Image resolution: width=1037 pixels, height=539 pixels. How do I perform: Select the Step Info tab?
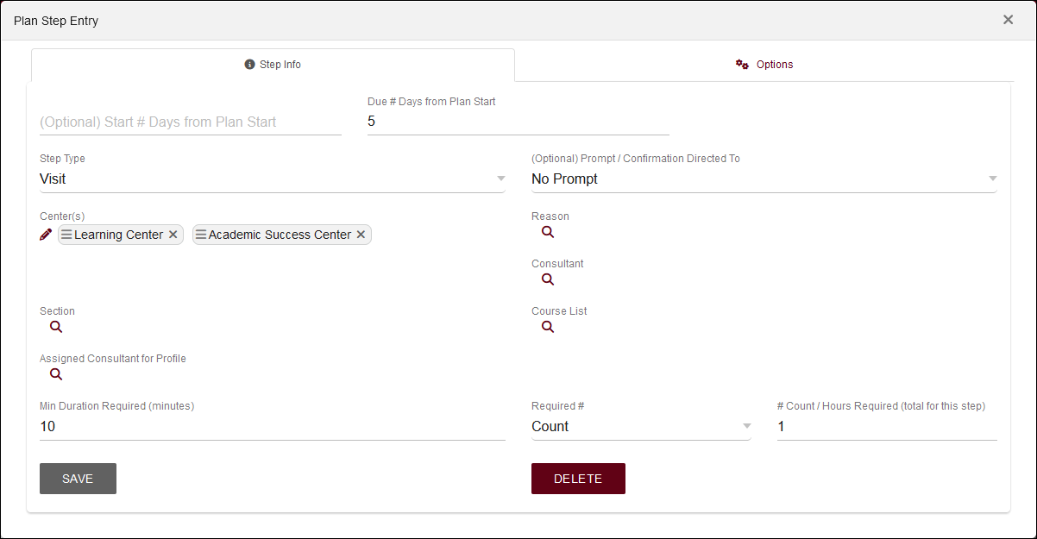pyautogui.click(x=273, y=65)
